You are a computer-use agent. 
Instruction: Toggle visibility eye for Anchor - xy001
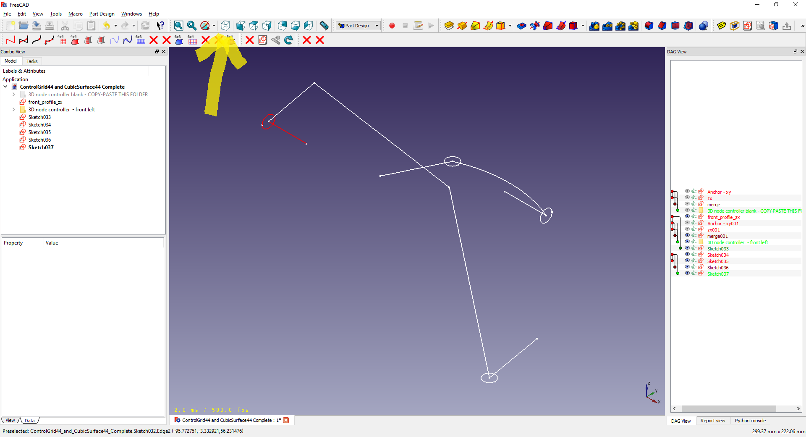coord(687,223)
